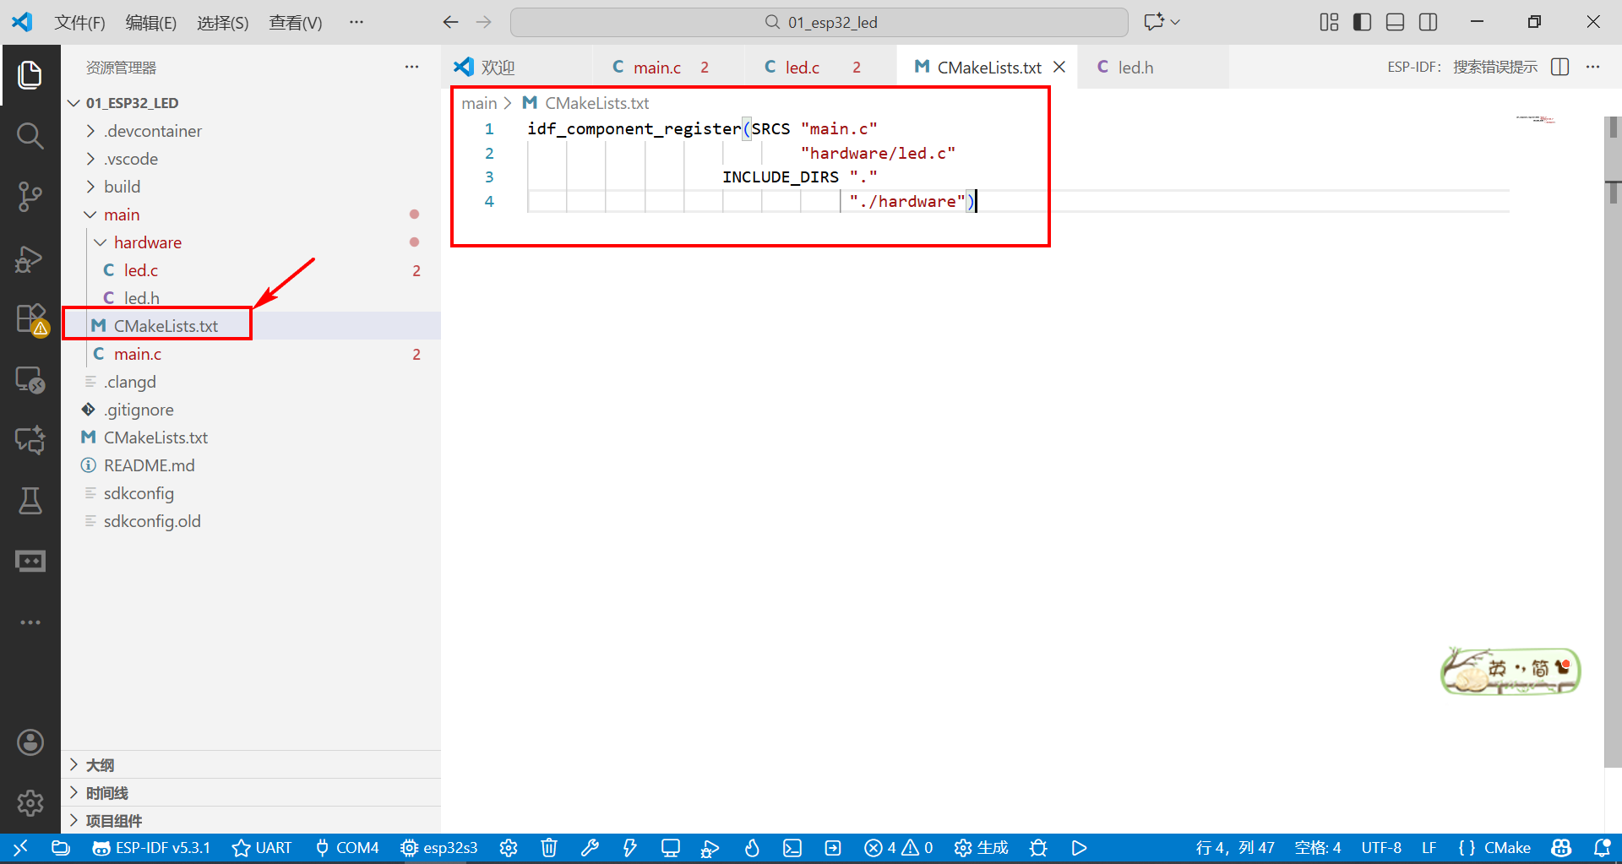Select current ESP-IDF project folder icon

[x=61, y=847]
